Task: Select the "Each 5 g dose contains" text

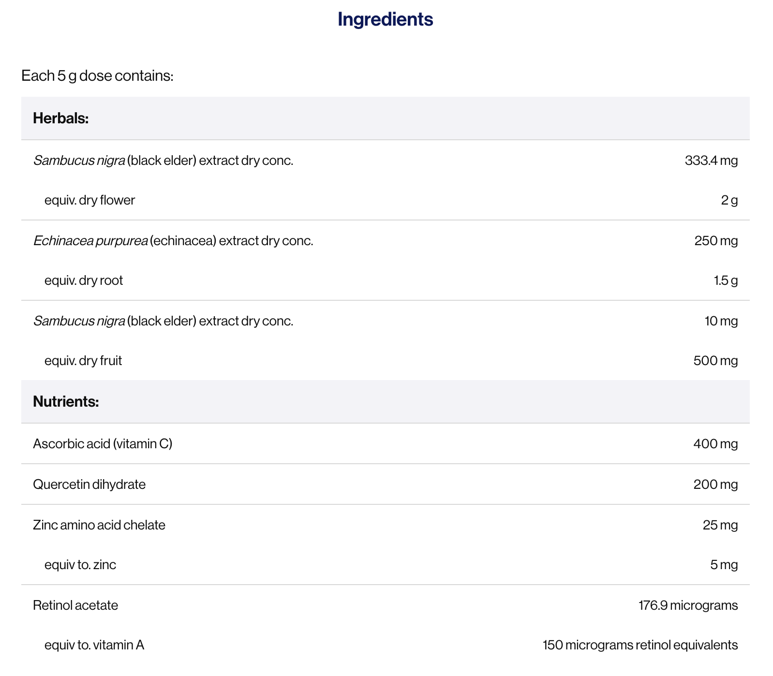Action: click(x=97, y=76)
